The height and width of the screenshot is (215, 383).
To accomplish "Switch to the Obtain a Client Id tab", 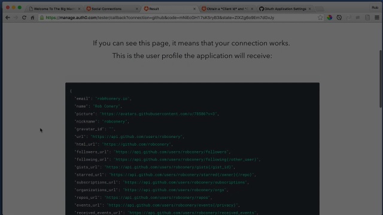I will tap(227, 9).
